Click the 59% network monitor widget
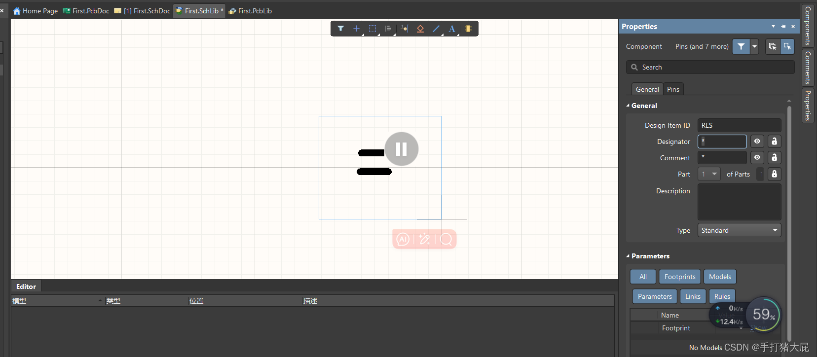This screenshot has width=817, height=357. pyautogui.click(x=763, y=314)
